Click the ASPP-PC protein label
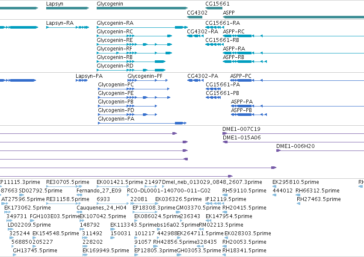The height and width of the screenshot is (257, 364). [x=241, y=76]
